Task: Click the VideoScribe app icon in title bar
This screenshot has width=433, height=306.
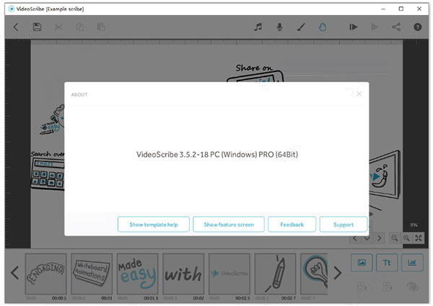Action: coord(11,9)
